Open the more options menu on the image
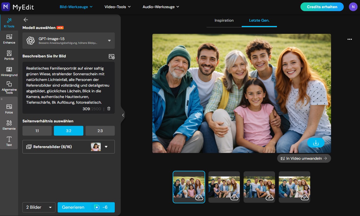Viewport: 360px width, 216px height. pyautogui.click(x=350, y=39)
